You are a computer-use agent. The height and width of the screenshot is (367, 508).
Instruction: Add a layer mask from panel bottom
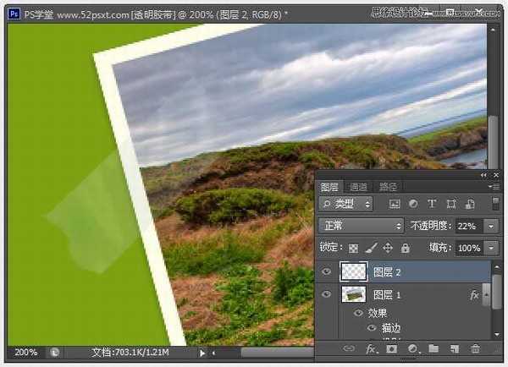pyautogui.click(x=392, y=348)
